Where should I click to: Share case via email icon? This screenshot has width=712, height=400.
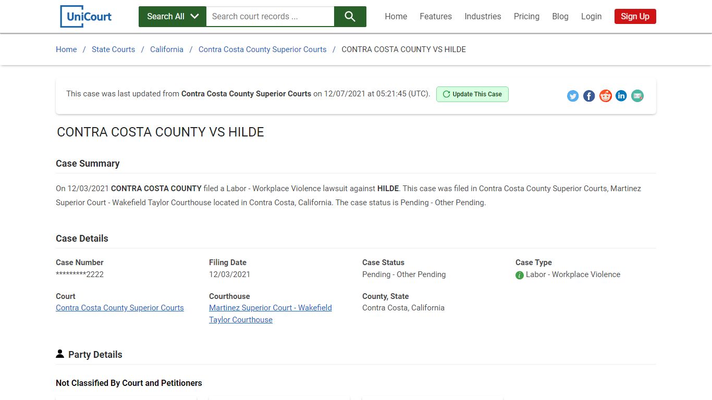637,96
